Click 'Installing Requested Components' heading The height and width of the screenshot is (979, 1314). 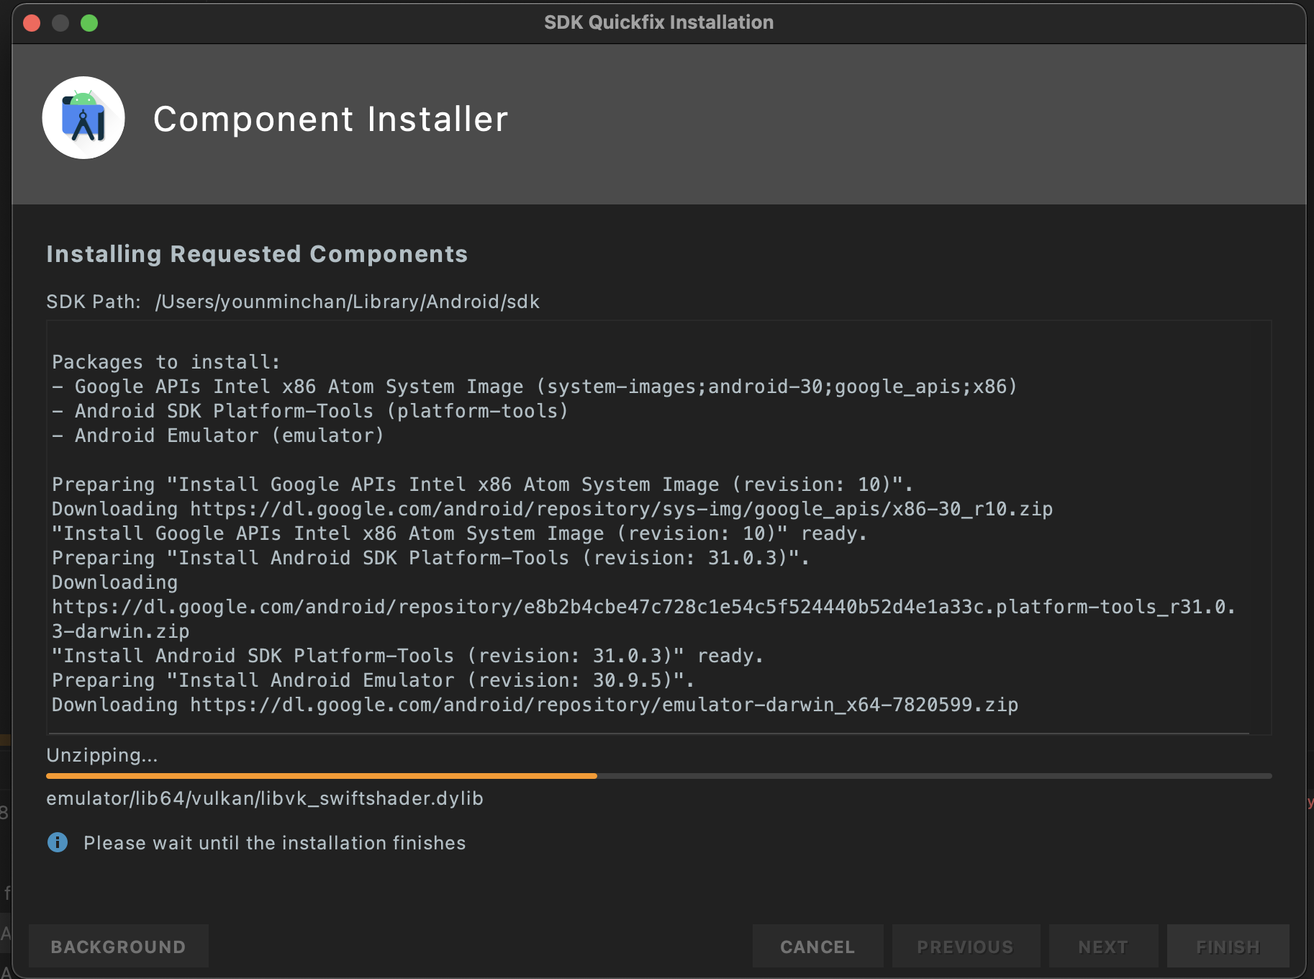(257, 254)
